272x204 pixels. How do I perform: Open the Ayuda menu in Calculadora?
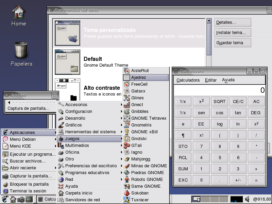click(x=228, y=80)
